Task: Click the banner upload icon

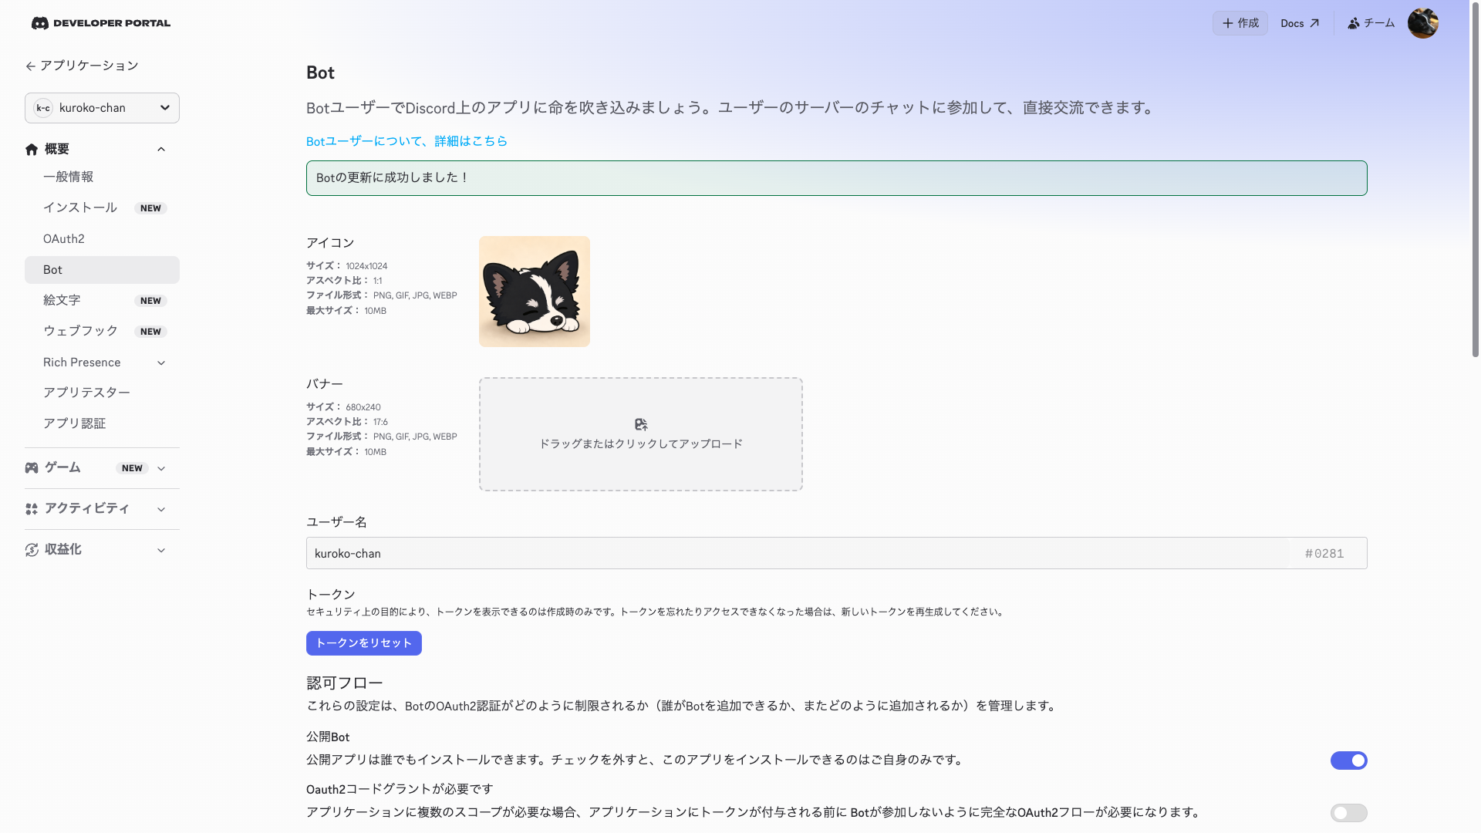Action: coord(641,424)
